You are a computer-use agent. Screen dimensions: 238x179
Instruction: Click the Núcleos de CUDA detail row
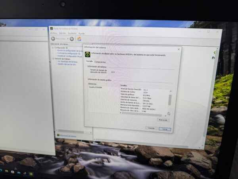click(134, 92)
